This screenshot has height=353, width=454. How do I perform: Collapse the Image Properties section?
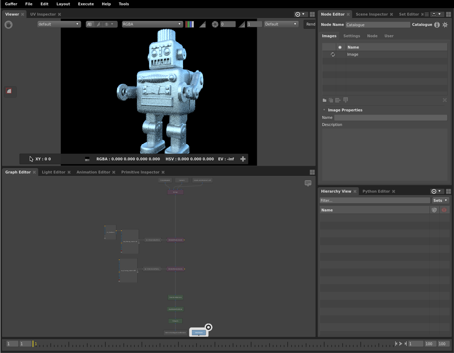pyautogui.click(x=324, y=110)
